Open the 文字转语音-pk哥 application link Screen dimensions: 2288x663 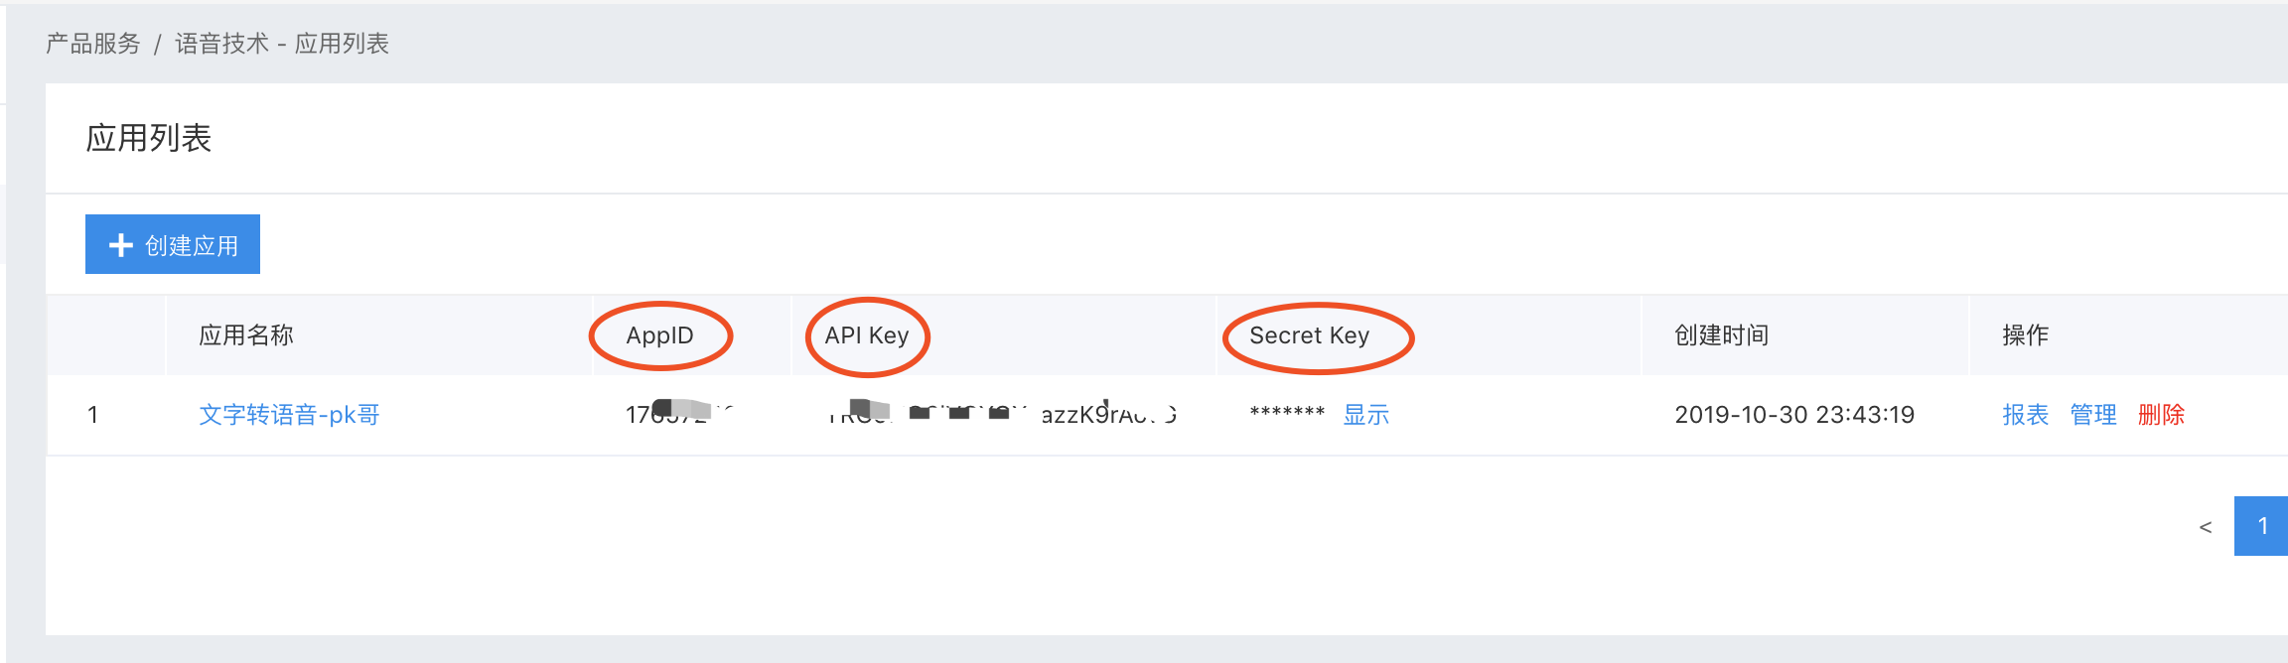click(x=289, y=415)
